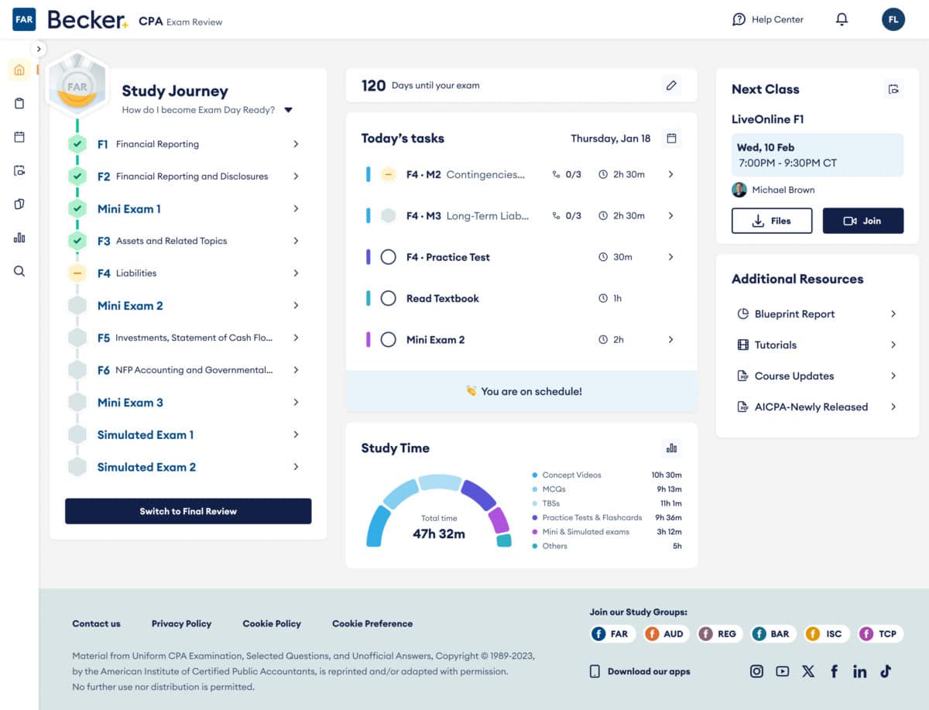Open the Home icon in sidebar
This screenshot has width=929, height=710.
click(19, 70)
